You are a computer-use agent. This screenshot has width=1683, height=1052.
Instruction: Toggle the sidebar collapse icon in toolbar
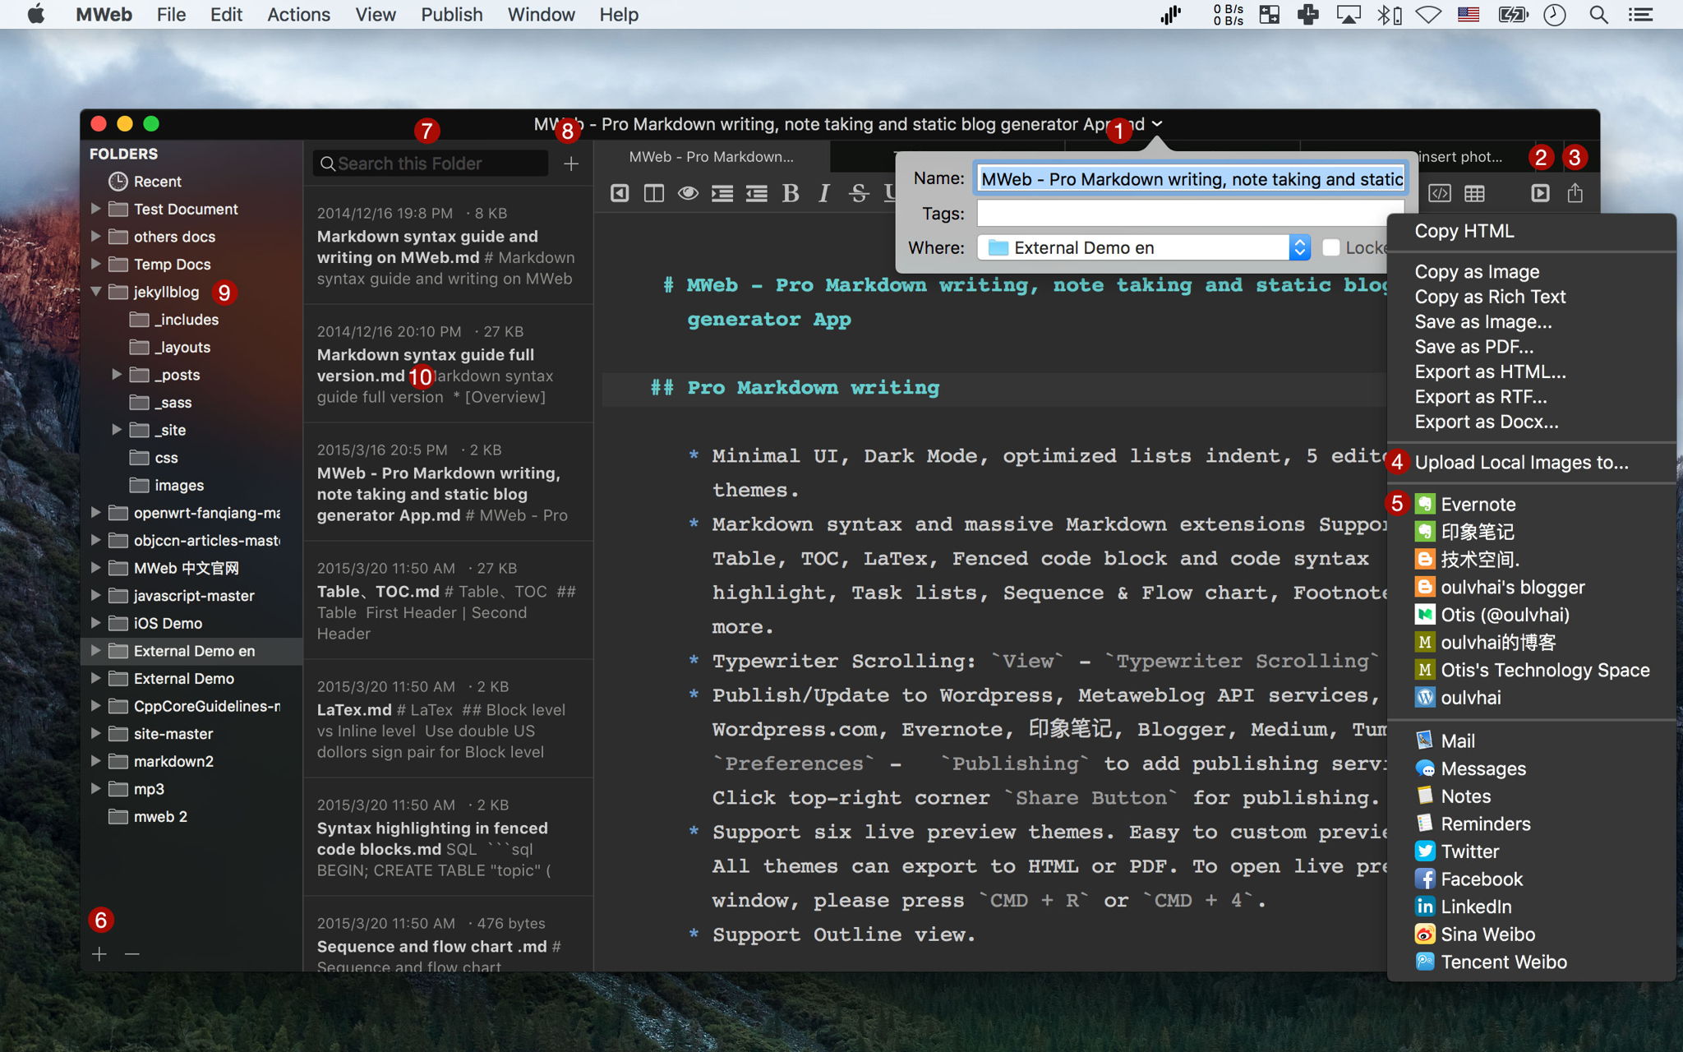point(620,193)
